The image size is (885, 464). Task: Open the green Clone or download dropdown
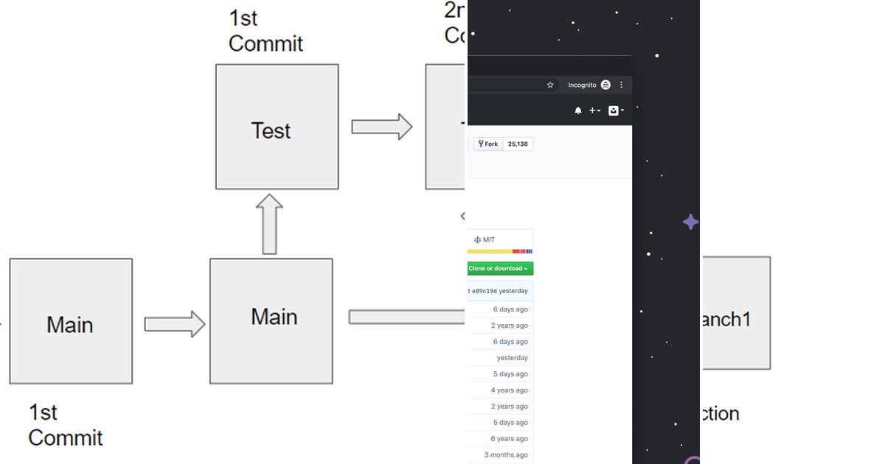(x=500, y=268)
